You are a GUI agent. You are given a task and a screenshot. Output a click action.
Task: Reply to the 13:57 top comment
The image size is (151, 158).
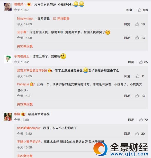coord(129,10)
